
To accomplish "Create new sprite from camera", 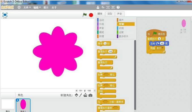I will [90, 95].
